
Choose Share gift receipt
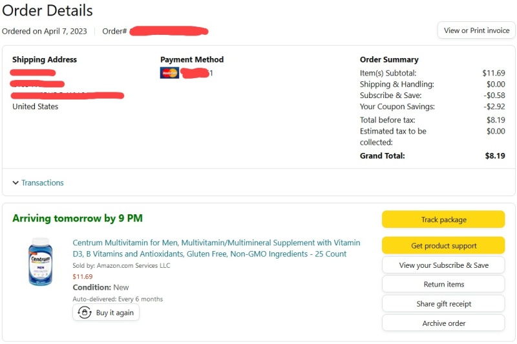[443, 303]
